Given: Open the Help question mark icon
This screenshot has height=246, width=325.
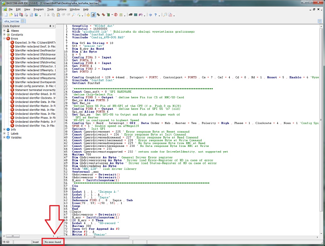Looking at the screenshot, I should click(155, 15).
